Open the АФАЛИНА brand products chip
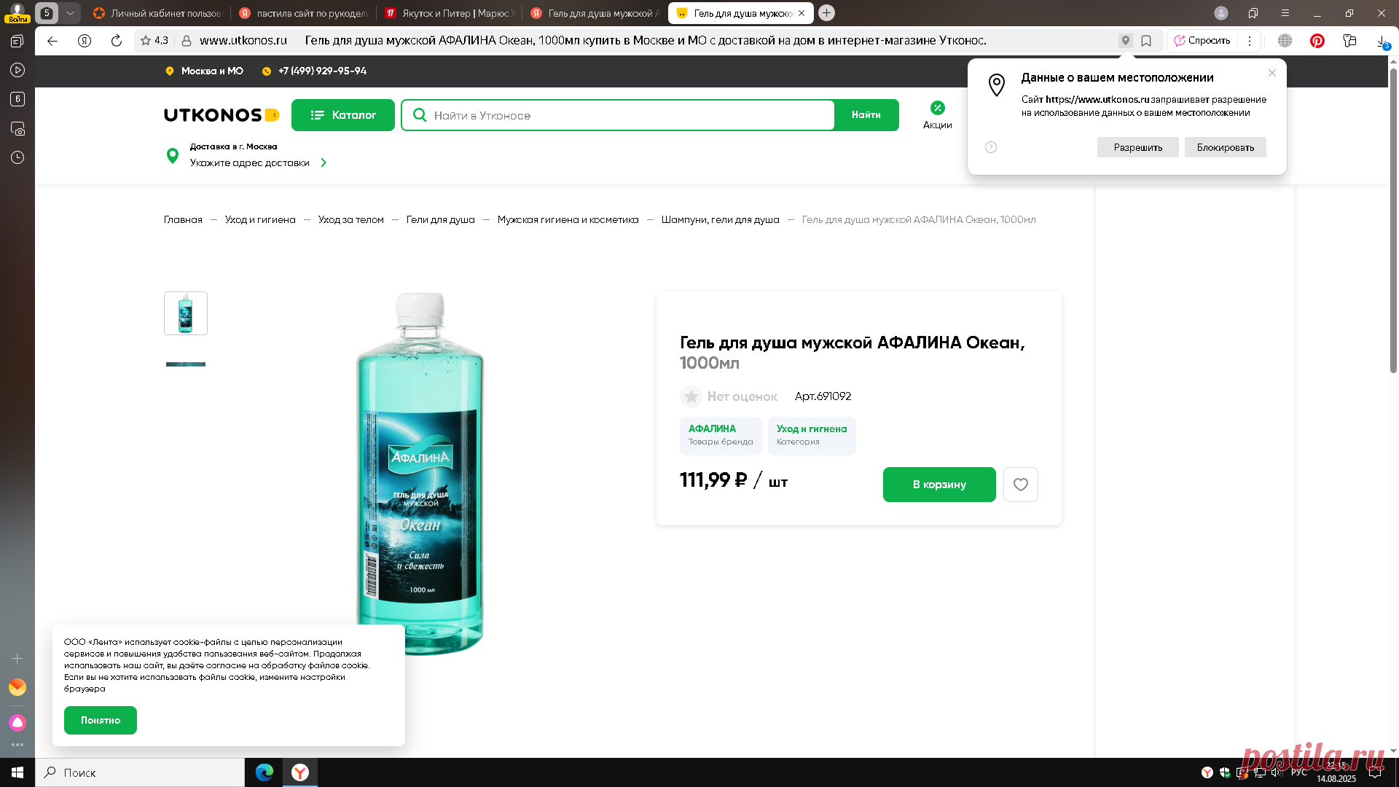 pos(721,436)
